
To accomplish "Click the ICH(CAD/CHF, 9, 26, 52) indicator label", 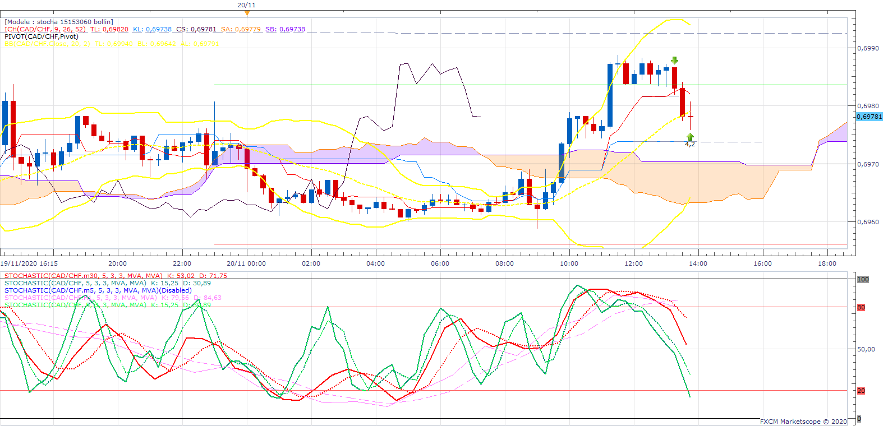I will click(x=45, y=29).
